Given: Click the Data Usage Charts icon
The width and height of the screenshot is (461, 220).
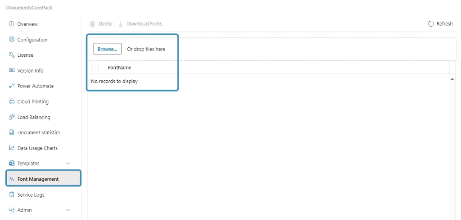Looking at the screenshot, I should [x=11, y=148].
